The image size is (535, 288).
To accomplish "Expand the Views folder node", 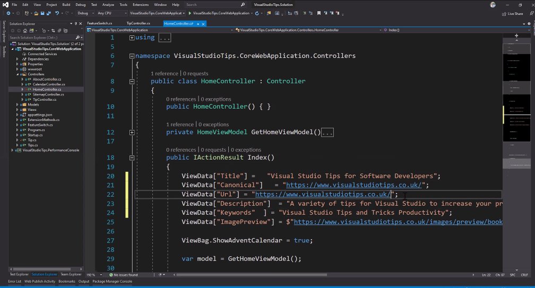I will coord(17,110).
